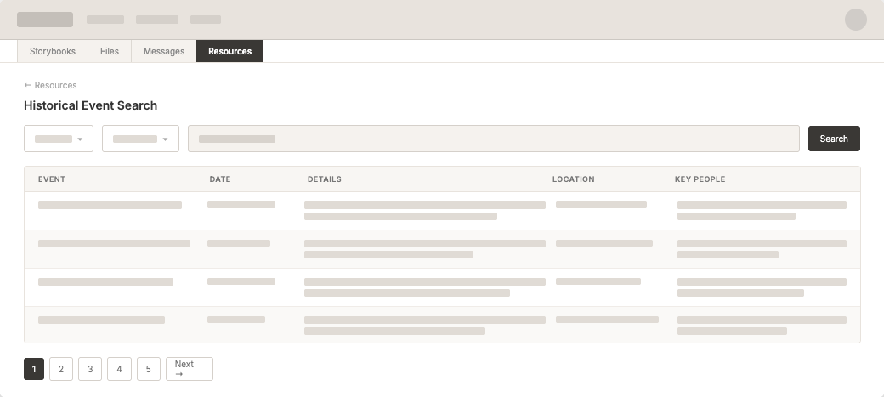This screenshot has width=884, height=397.
Task: Switch to the Files tab
Action: click(110, 51)
